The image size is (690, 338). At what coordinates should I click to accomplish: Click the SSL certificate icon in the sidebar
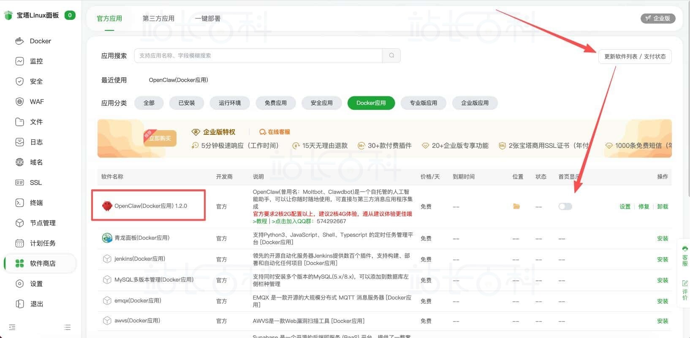(x=19, y=183)
